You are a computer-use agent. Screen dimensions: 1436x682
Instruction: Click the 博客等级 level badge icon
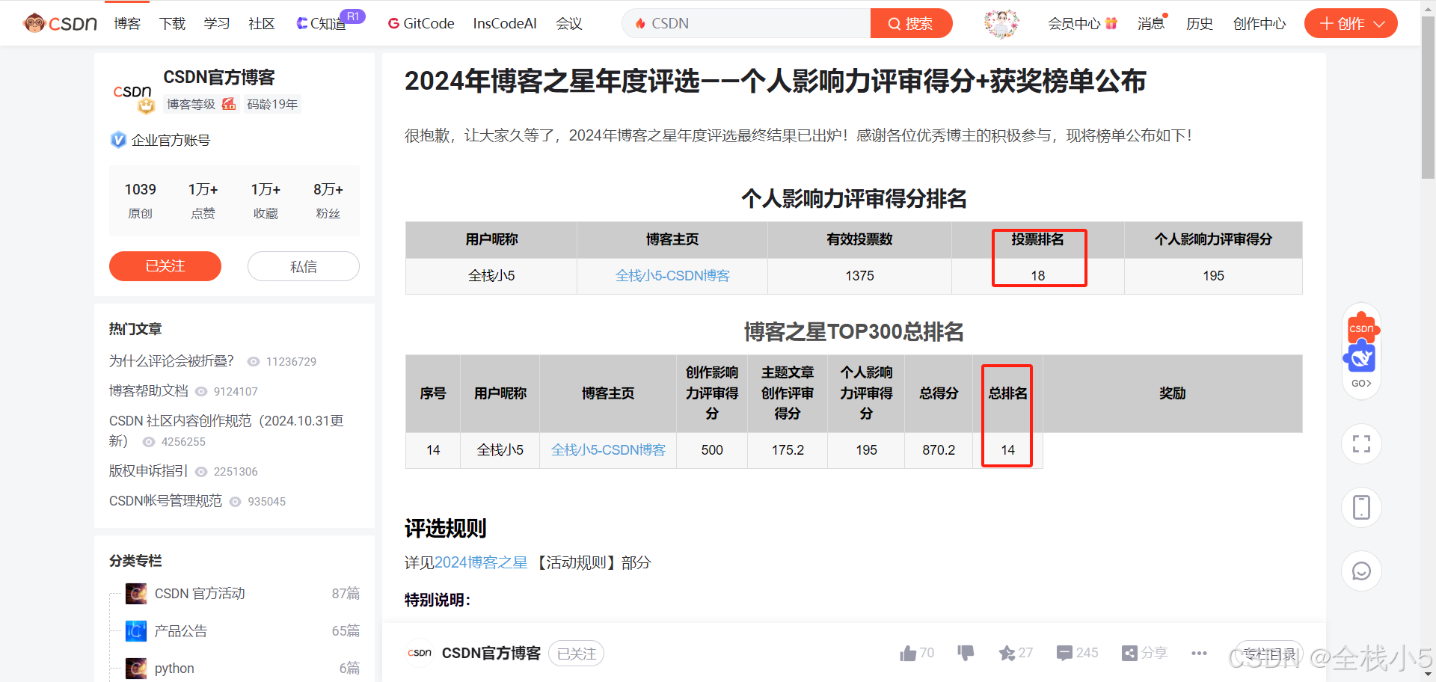click(x=229, y=104)
